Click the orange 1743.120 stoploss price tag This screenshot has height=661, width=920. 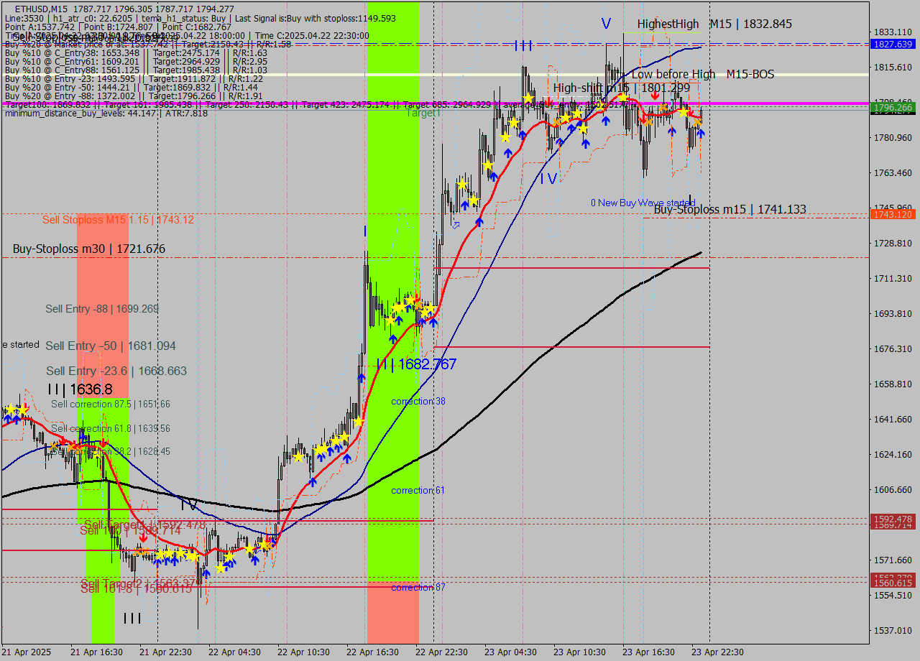(891, 214)
